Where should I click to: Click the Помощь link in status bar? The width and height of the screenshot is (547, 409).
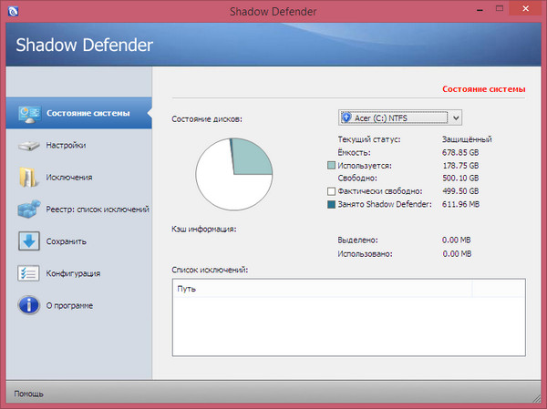click(28, 394)
